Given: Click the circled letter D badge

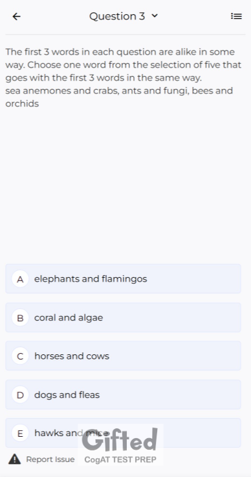Looking at the screenshot, I should click(20, 395).
